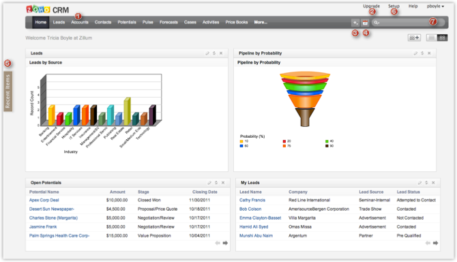Click the Setup link
The height and width of the screenshot is (262, 457).
tap(394, 6)
